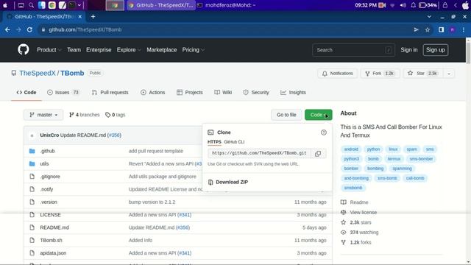This screenshot has width=471, height=265.
Task: Open the browser tab search chevron
Action: tap(429, 17)
